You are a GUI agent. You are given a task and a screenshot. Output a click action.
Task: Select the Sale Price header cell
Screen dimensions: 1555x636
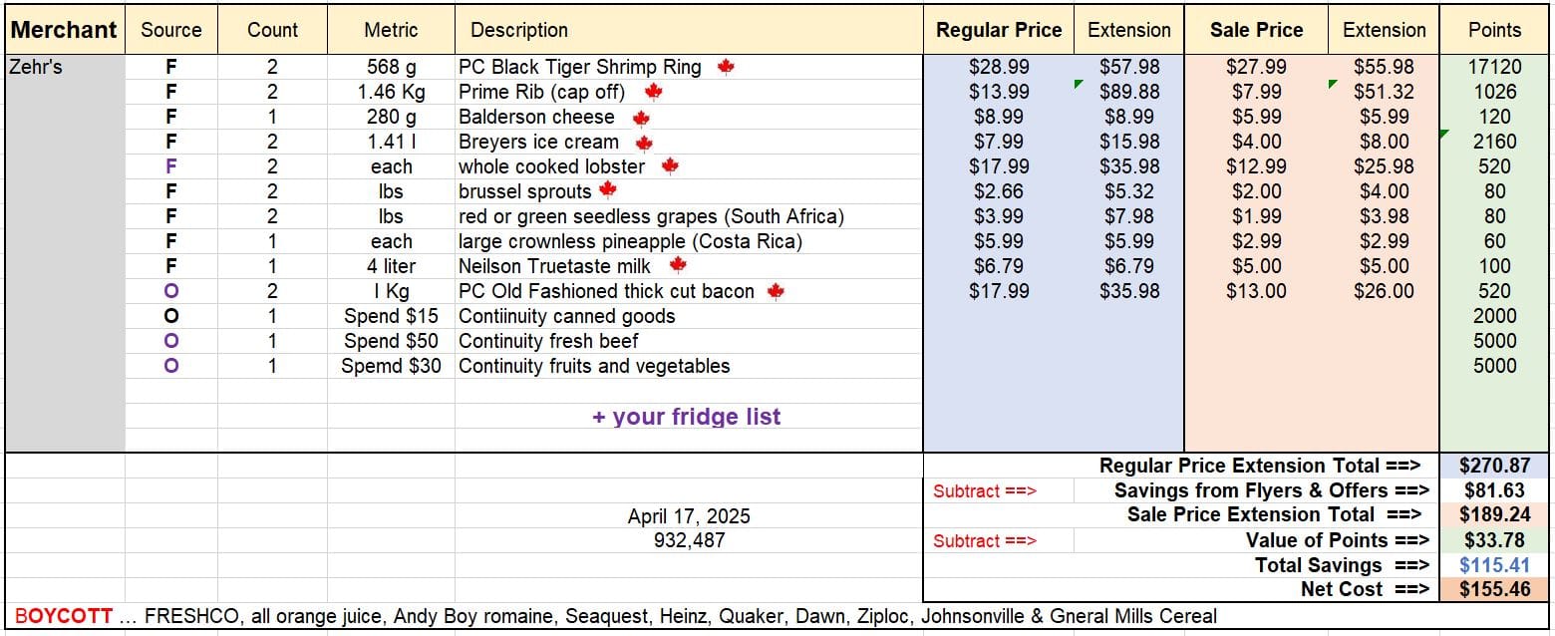tap(1256, 30)
